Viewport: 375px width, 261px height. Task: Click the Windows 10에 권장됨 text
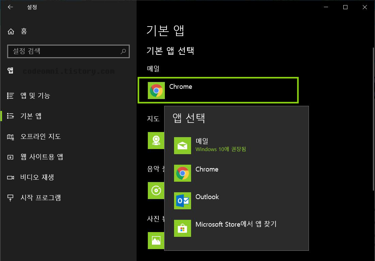coord(221,149)
